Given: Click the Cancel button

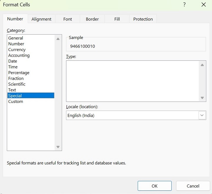Looking at the screenshot, I should [193, 186].
